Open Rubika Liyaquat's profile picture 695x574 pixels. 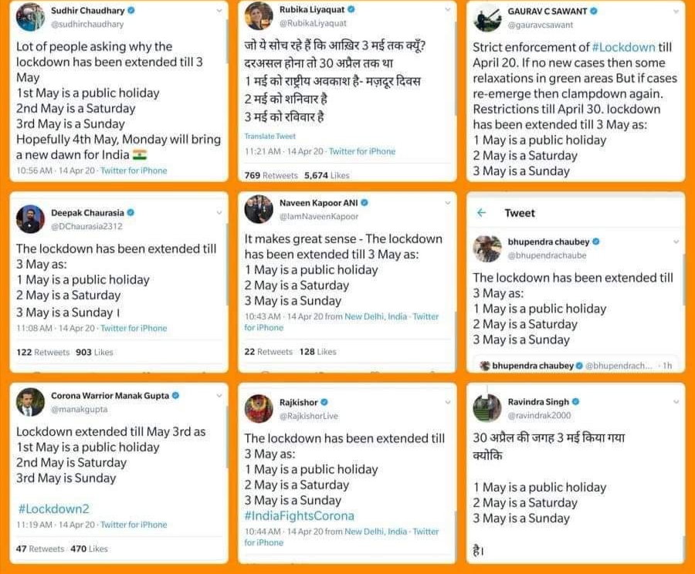click(x=259, y=15)
